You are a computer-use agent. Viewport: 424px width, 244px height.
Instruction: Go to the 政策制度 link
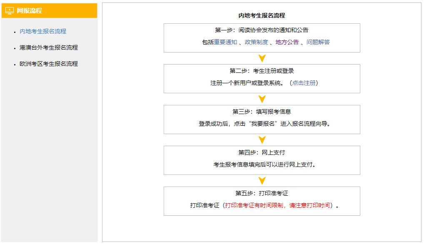click(x=256, y=42)
